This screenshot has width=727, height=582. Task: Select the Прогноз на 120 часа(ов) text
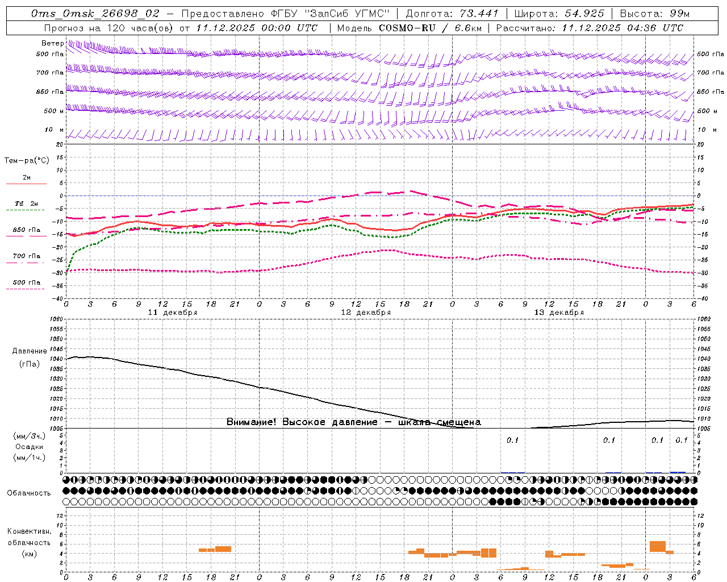109,28
